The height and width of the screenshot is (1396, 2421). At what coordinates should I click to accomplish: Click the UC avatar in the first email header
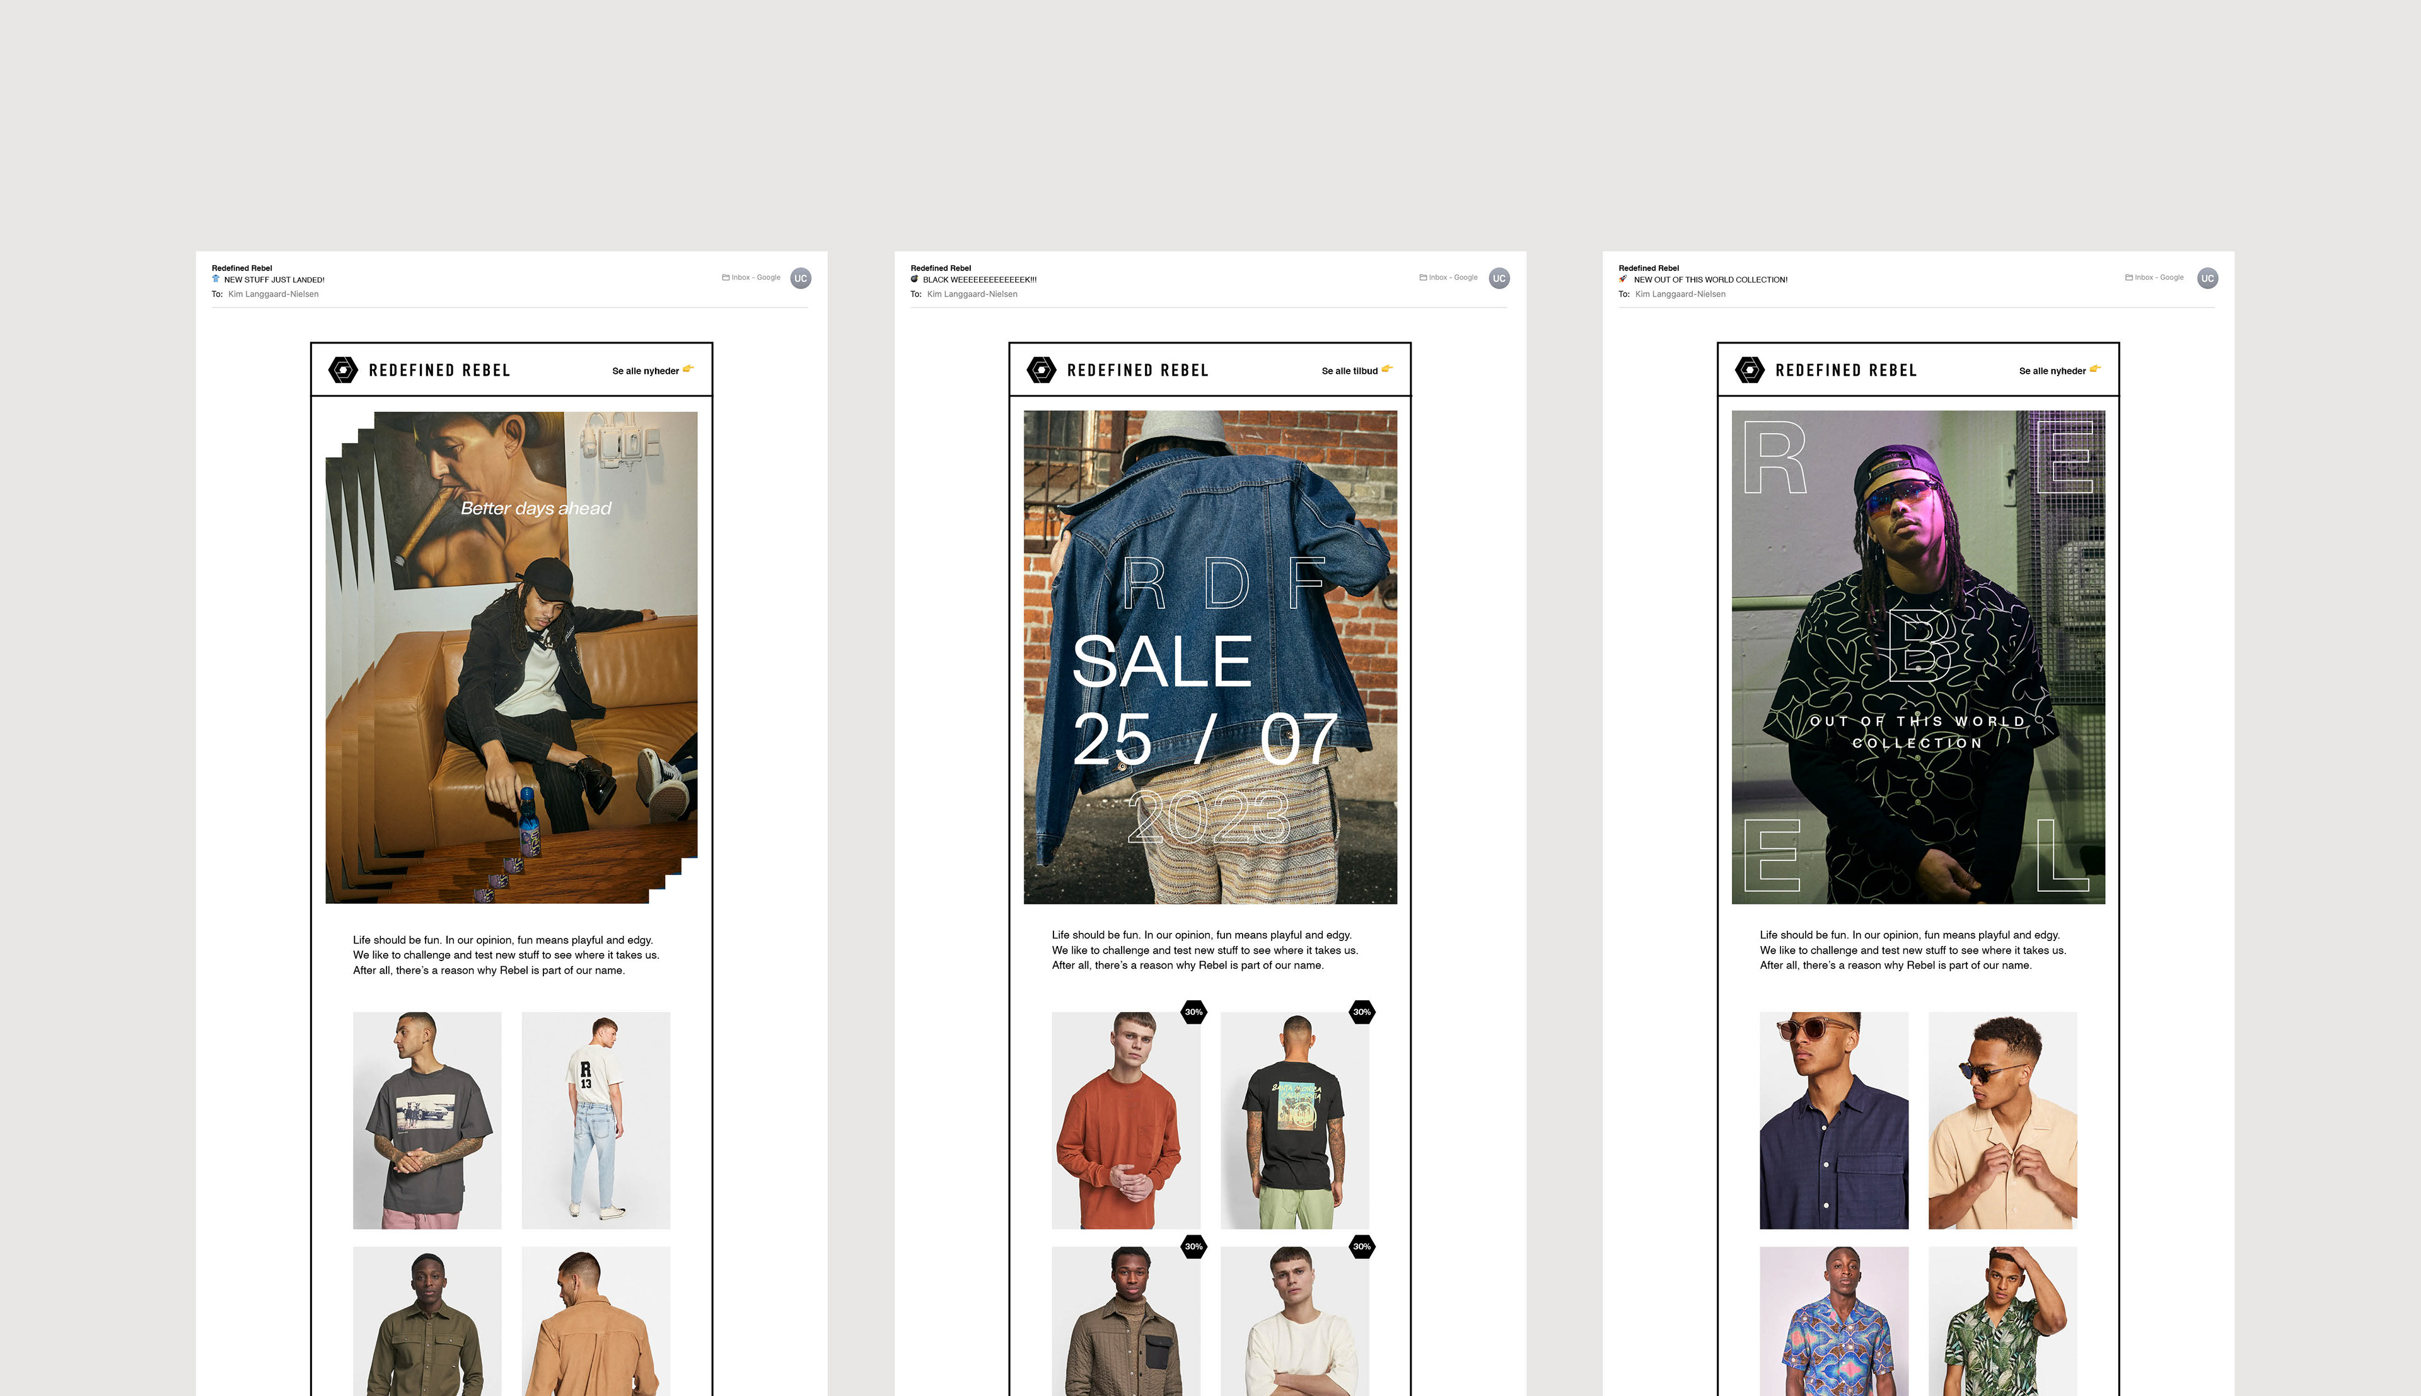(x=801, y=278)
